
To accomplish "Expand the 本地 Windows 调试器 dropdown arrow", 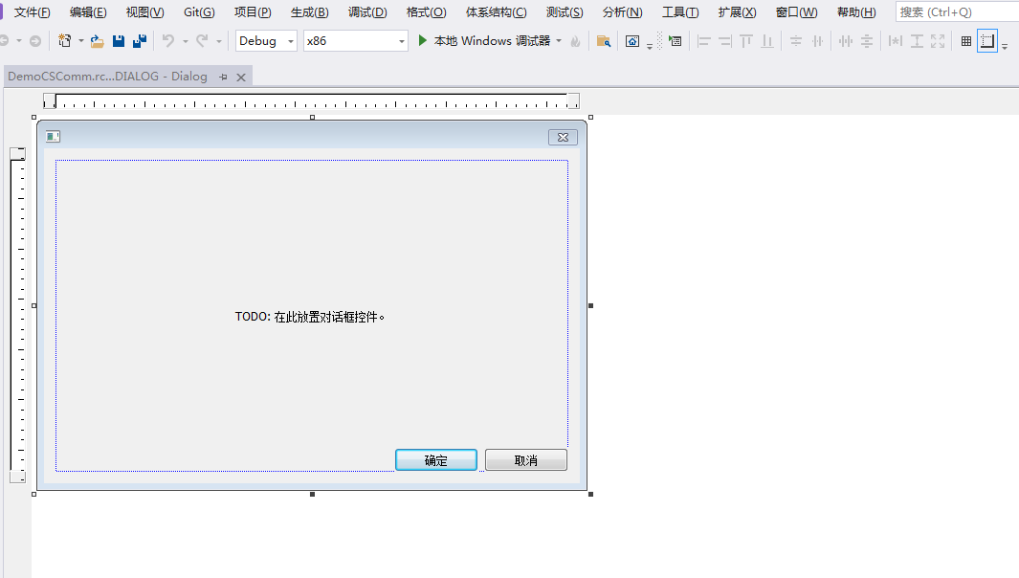I will [x=560, y=41].
